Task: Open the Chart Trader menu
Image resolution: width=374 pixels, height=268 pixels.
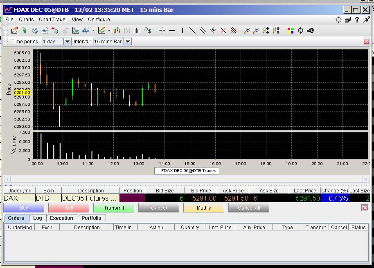Action: tap(53, 20)
